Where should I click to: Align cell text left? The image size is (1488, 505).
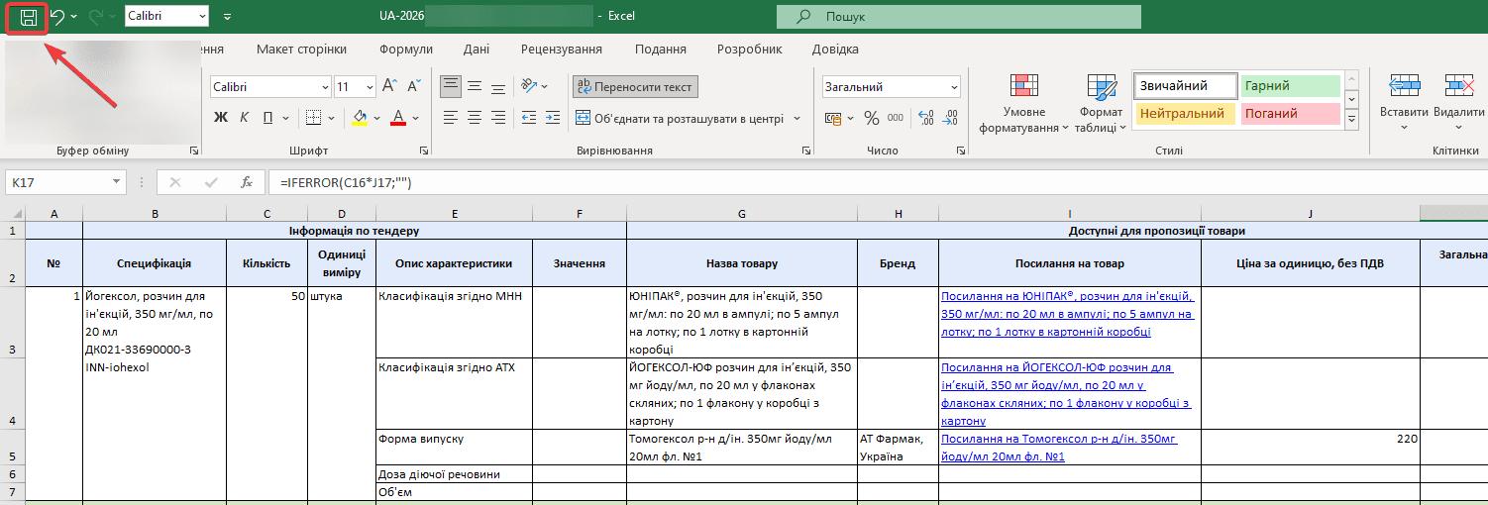pyautogui.click(x=451, y=118)
